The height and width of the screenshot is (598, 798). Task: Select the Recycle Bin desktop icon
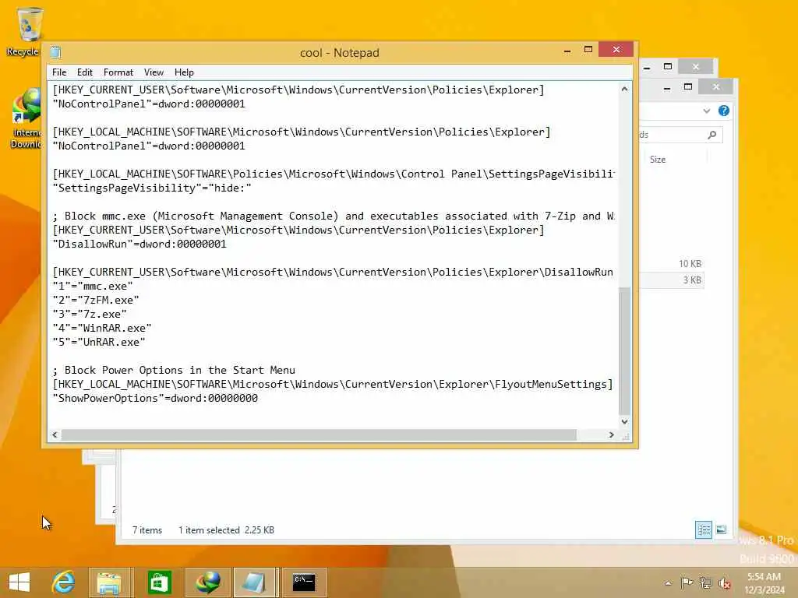click(24, 31)
